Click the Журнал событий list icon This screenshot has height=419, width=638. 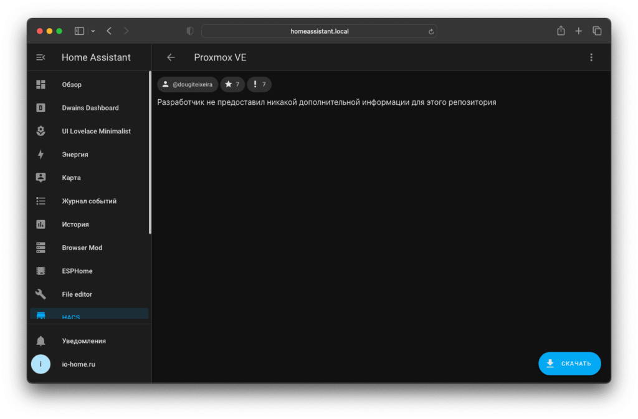pyautogui.click(x=40, y=201)
